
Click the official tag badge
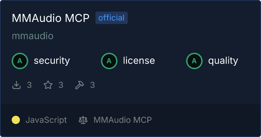pyautogui.click(x=112, y=18)
